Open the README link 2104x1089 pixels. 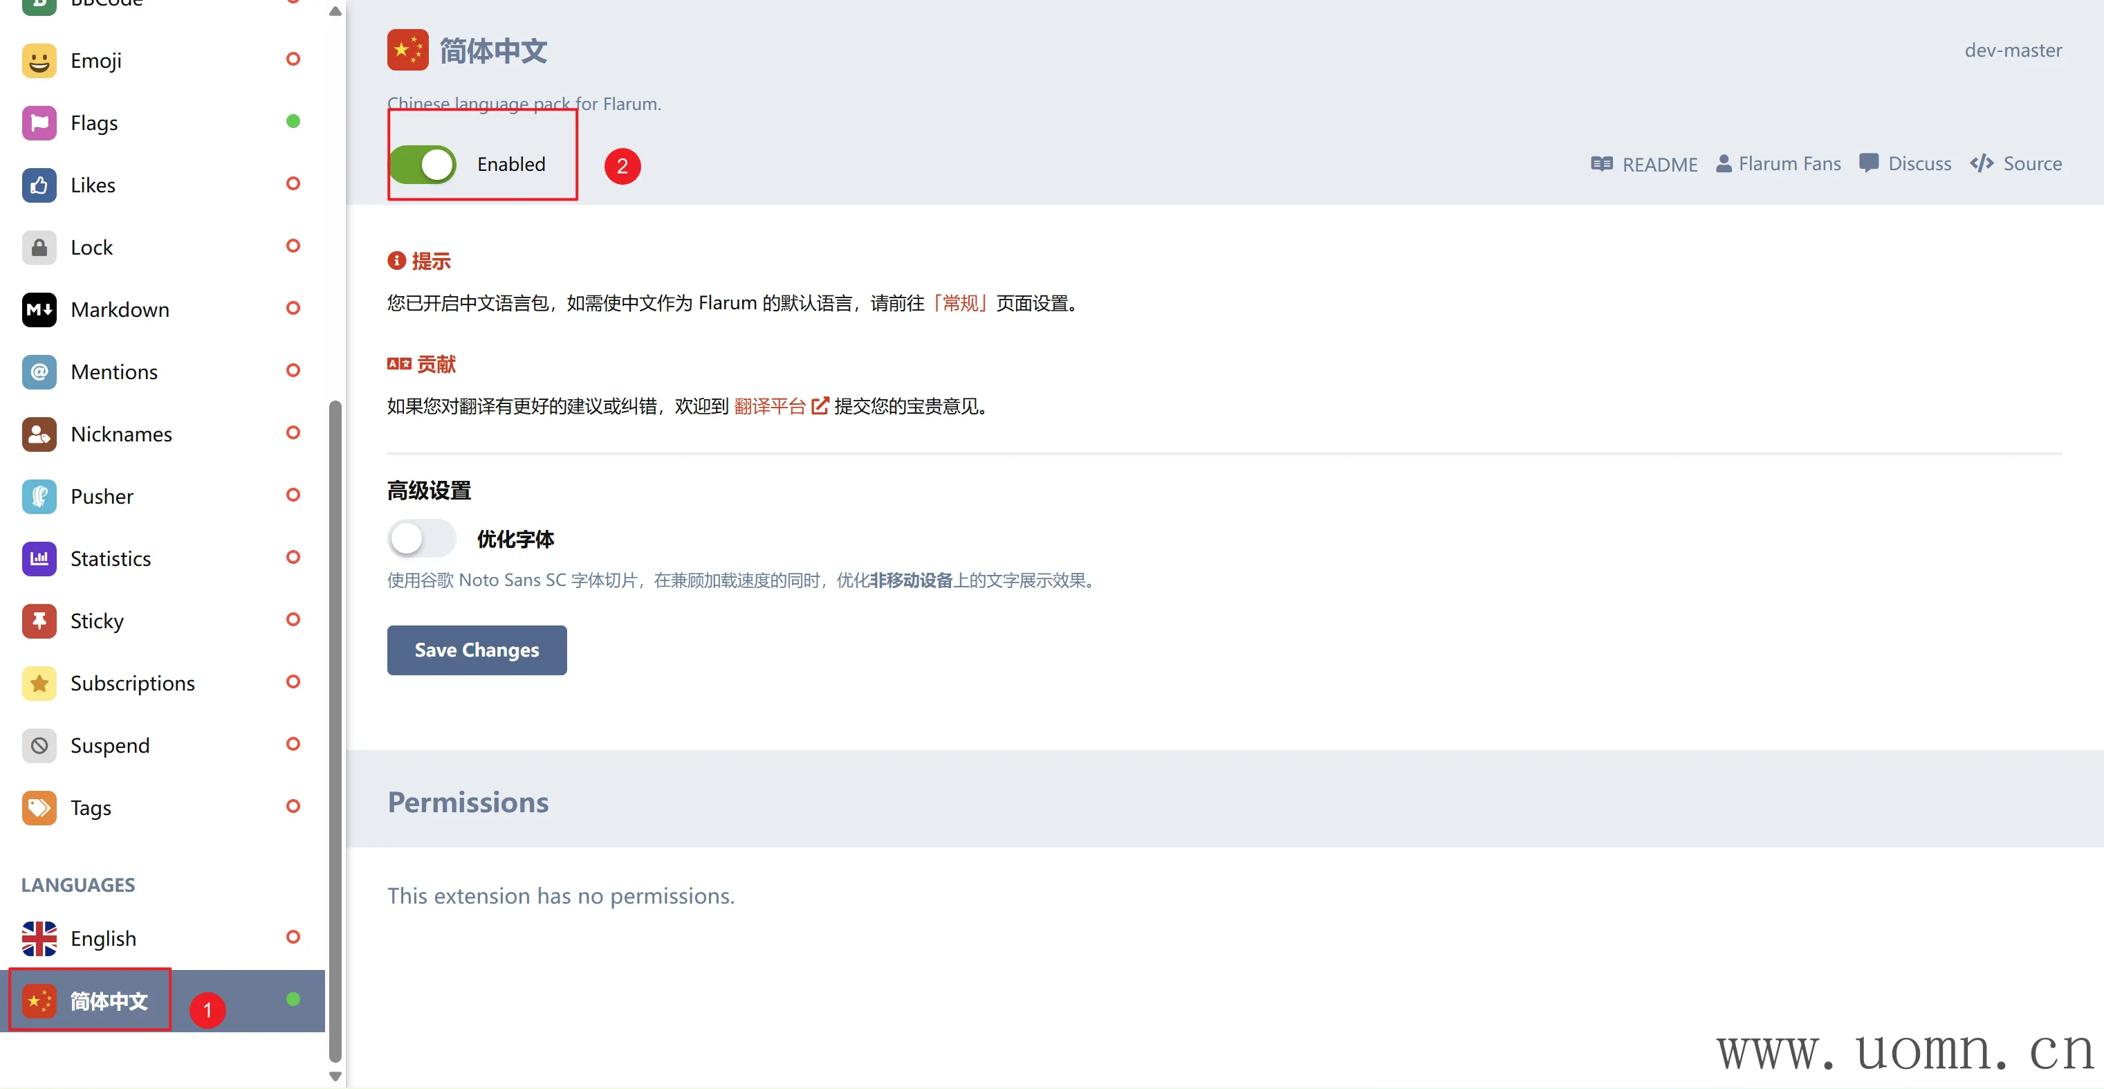click(x=1643, y=164)
